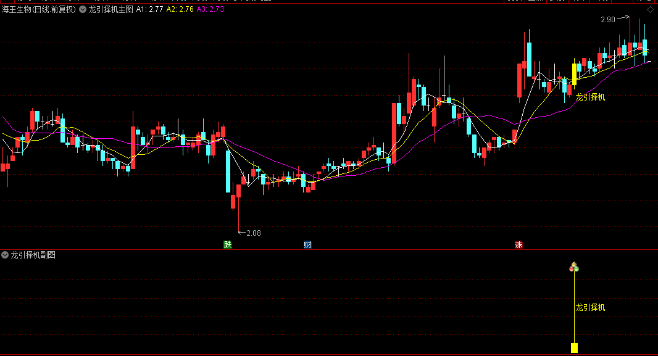
Task: Click the yellow signal block at sub-chart bottom
Action: 575,347
